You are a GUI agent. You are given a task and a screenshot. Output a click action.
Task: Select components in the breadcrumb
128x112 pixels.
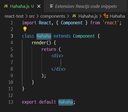coord(53,16)
